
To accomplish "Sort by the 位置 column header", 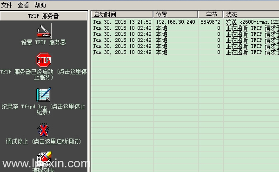I will pos(176,14).
